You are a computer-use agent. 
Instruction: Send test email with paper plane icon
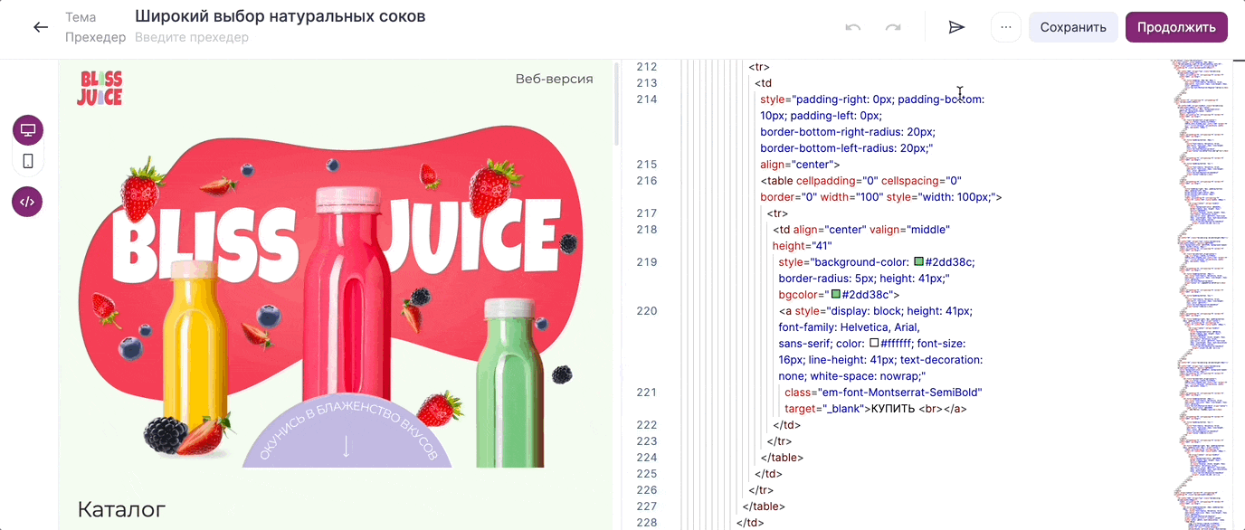click(956, 27)
